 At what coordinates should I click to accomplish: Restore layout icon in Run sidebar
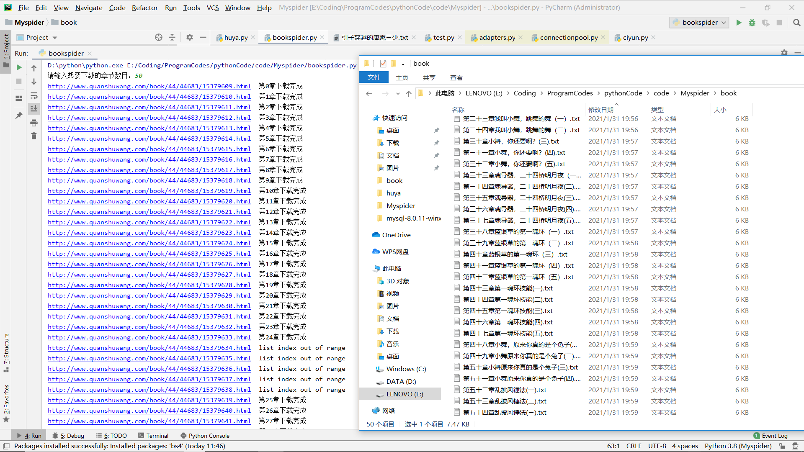[x=19, y=98]
